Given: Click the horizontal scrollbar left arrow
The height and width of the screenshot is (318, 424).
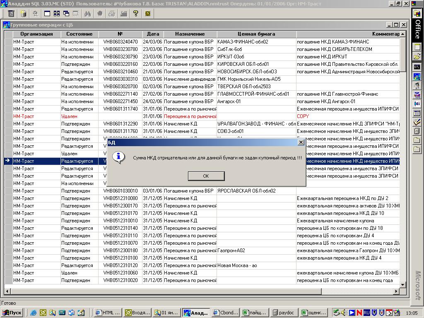Looking at the screenshot, I should coord(7,291).
